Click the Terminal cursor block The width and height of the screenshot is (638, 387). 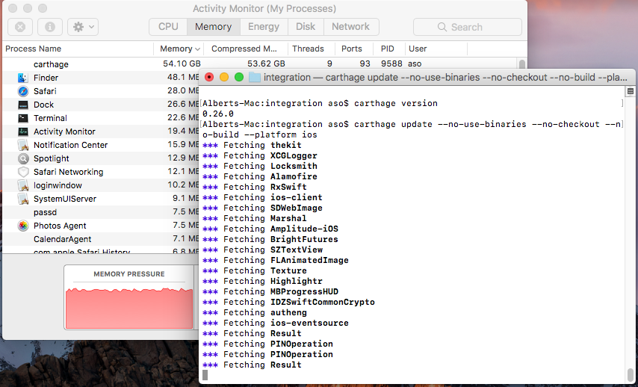(x=205, y=375)
